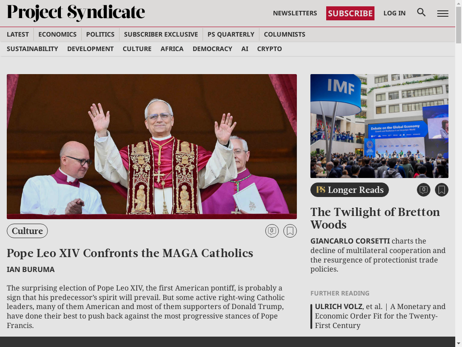Browse the Democracy topic
The height and width of the screenshot is (347, 462).
pyautogui.click(x=213, y=49)
